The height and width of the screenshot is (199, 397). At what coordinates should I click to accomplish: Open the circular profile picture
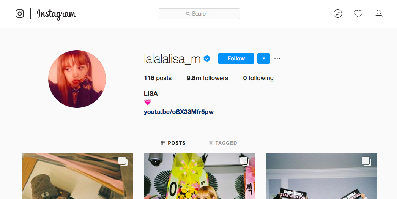pos(77,79)
